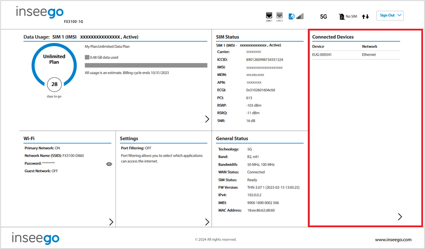
Task: Click the Primary Network ON status
Action: [58, 148]
